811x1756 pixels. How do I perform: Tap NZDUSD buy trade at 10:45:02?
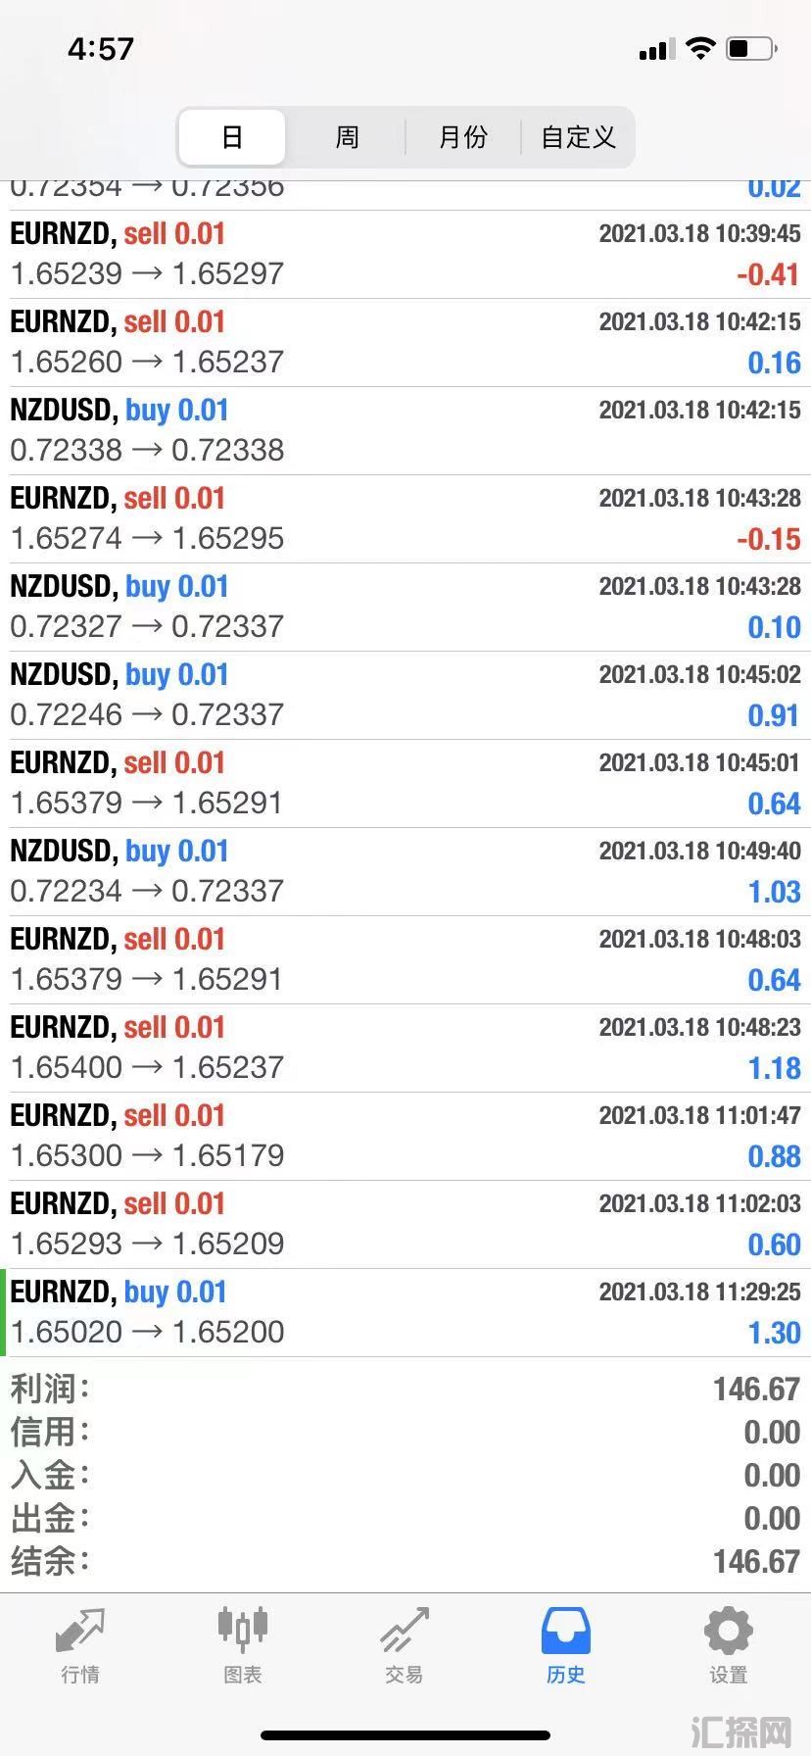coord(405,695)
